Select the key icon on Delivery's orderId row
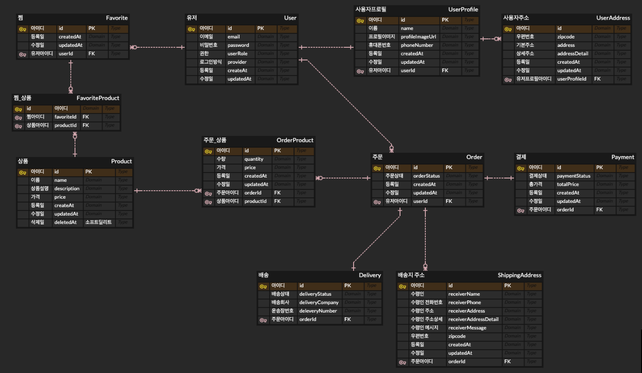This screenshot has width=642, height=373. click(x=262, y=319)
